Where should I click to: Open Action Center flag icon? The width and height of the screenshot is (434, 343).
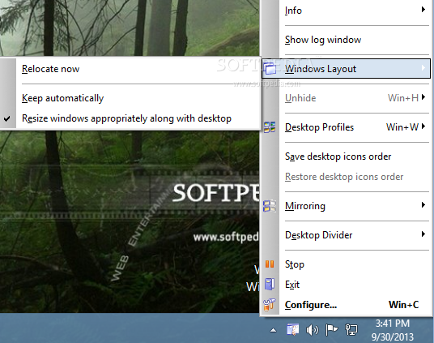tap(331, 330)
